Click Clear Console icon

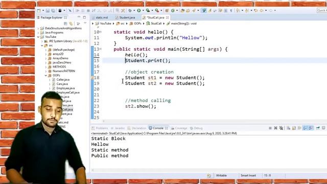[288, 128]
